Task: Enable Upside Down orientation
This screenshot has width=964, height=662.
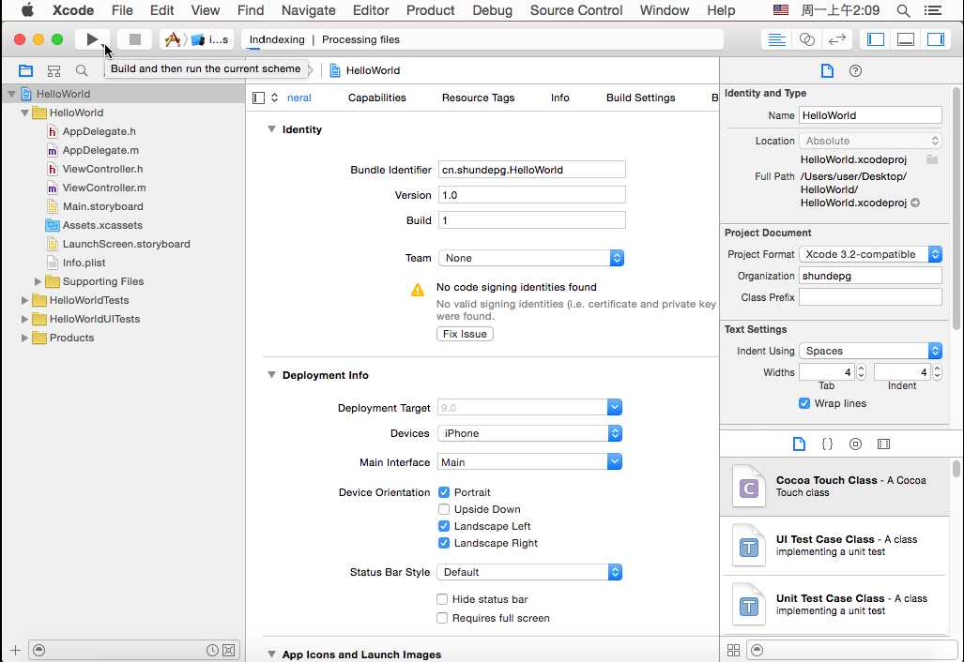Action: point(444,509)
